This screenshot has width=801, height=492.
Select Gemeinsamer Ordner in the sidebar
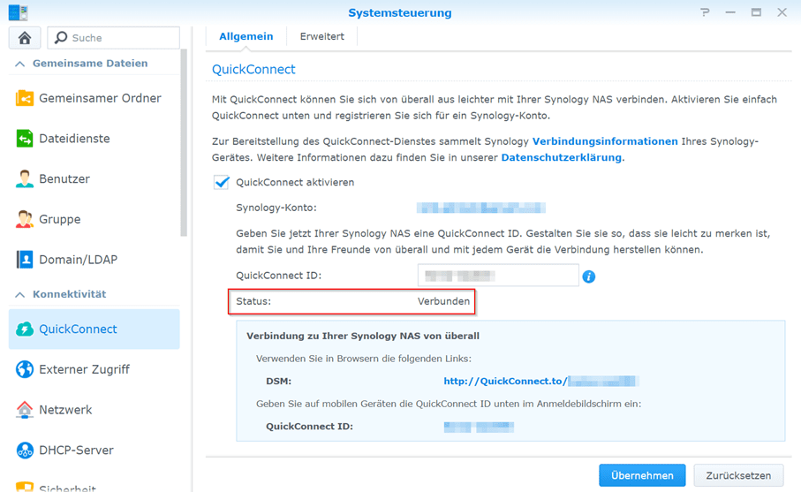tap(94, 98)
